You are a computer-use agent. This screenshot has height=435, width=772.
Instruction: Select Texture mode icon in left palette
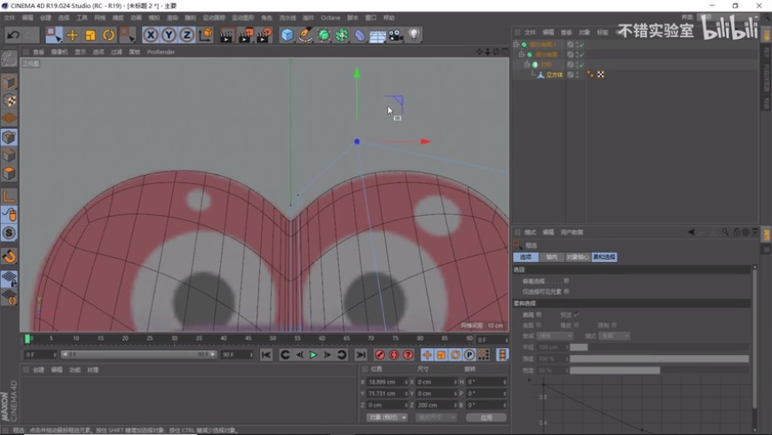(9, 100)
